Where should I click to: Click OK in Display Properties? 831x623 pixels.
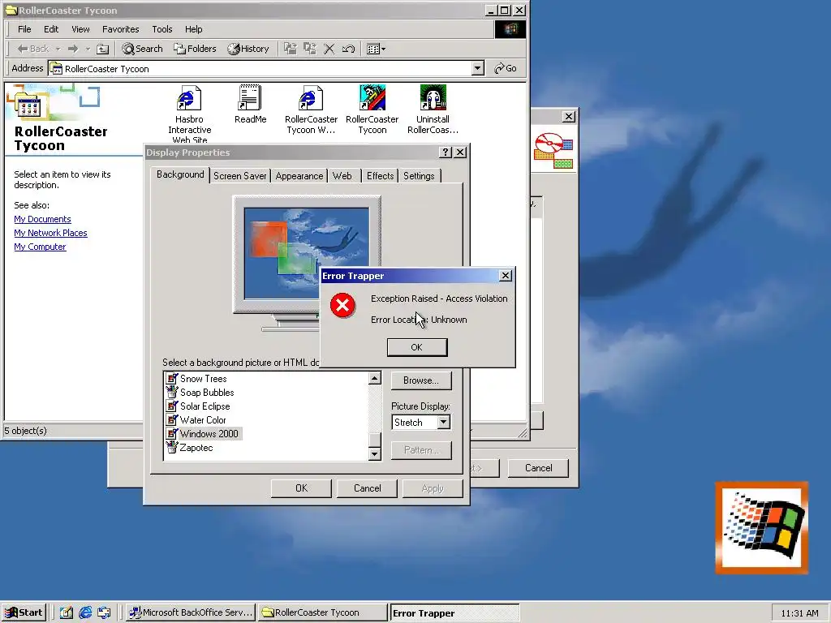pos(301,488)
